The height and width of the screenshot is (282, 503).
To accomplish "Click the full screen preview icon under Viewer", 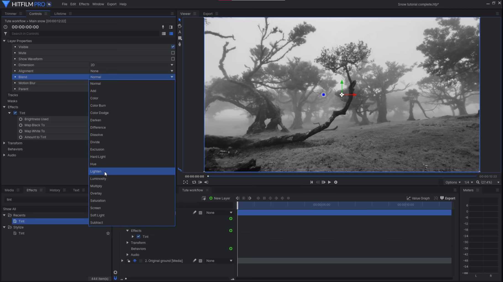I will point(186,182).
